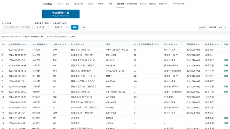This screenshot has height=129, width=230.
Task: Open the 稼働レポート page
Action: (163, 4)
